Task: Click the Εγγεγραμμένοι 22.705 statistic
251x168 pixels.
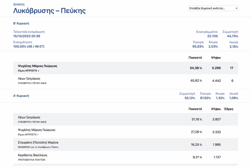Action: coord(212,36)
